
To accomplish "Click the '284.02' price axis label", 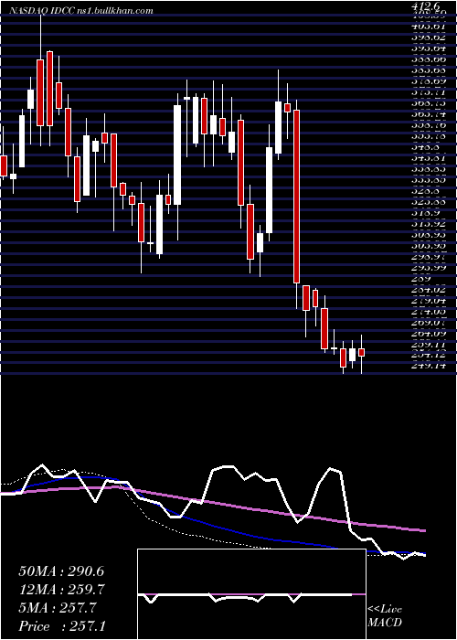I will [429, 290].
